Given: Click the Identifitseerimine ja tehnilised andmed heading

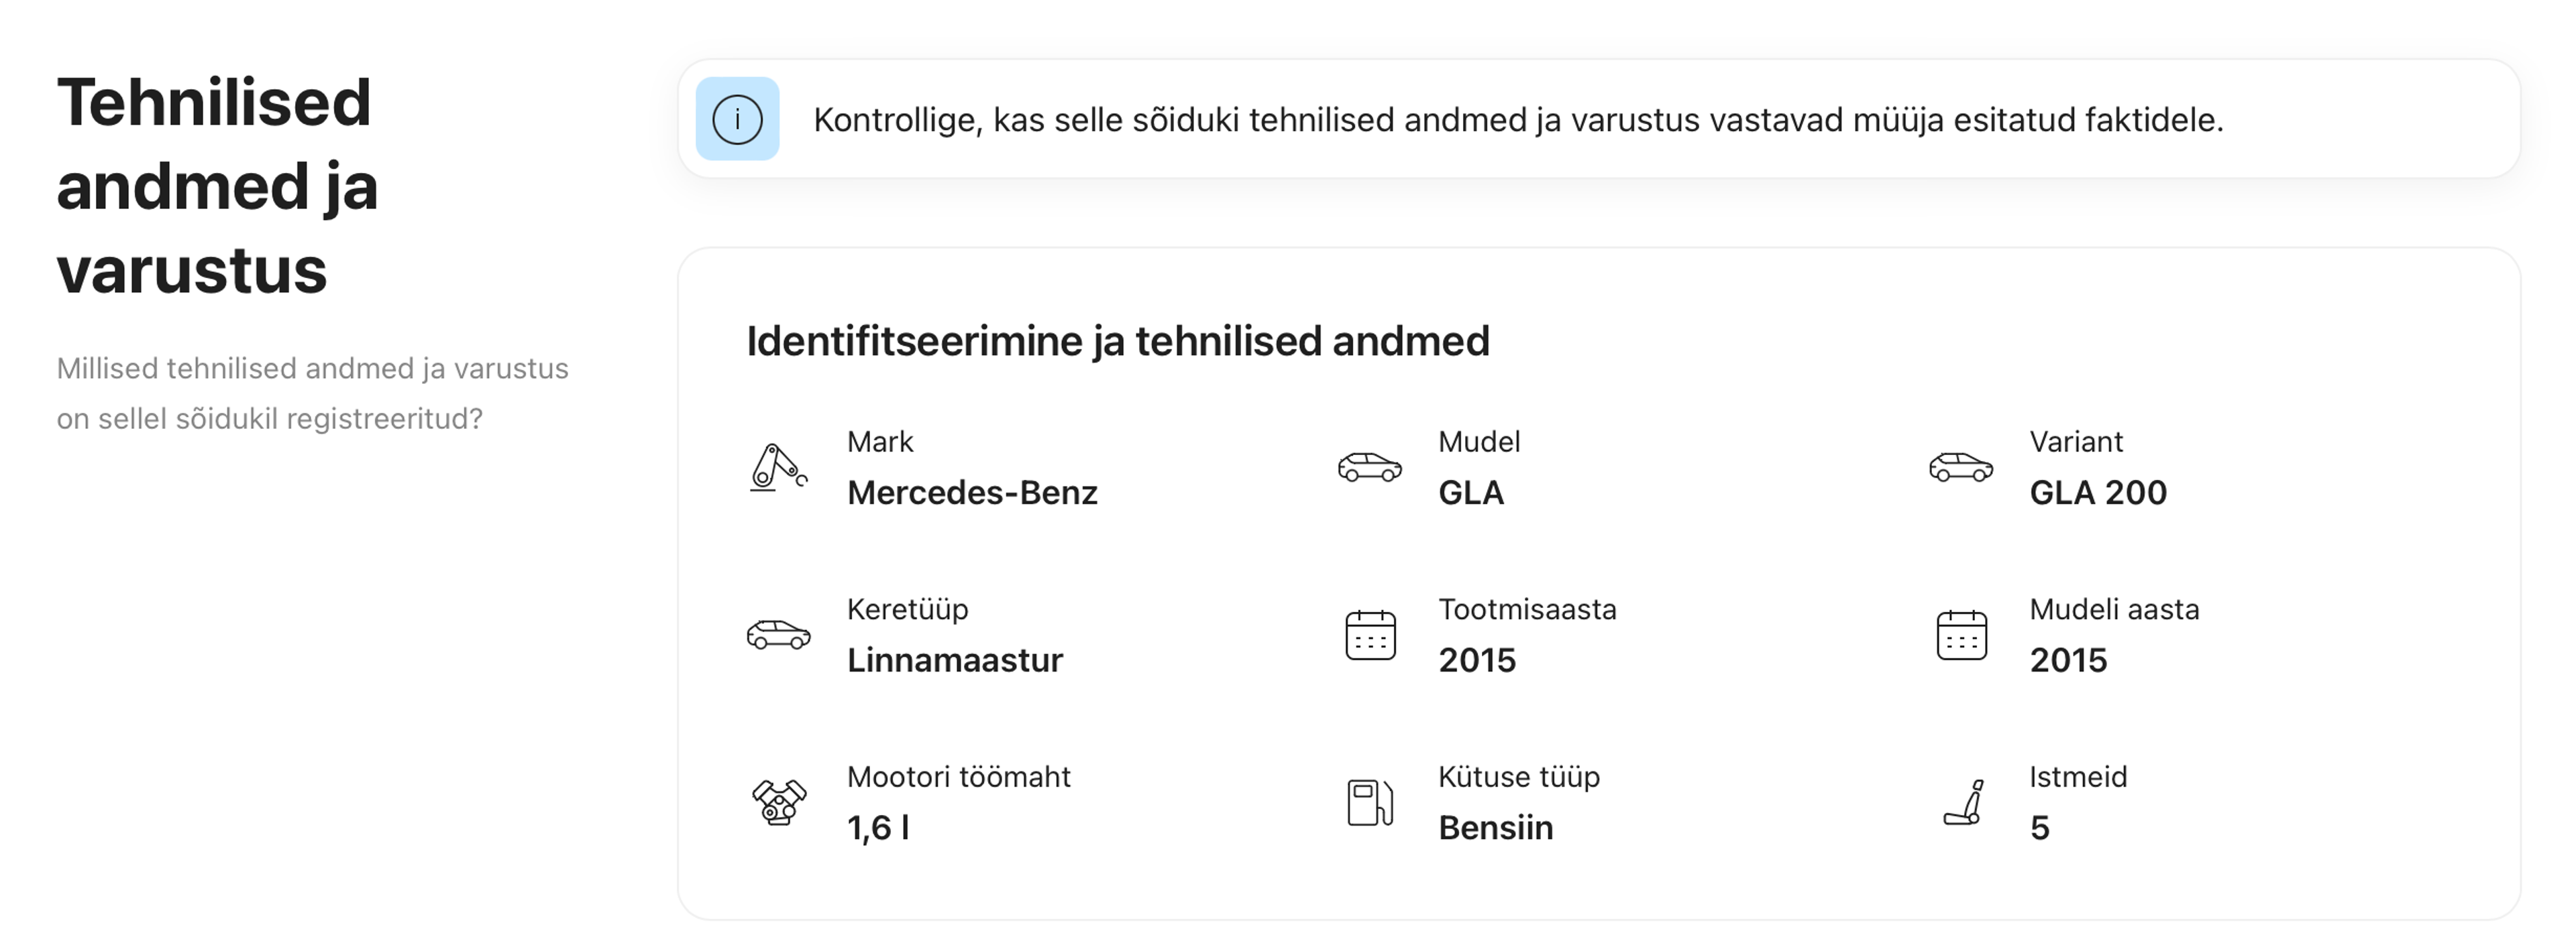Looking at the screenshot, I should (x=1117, y=342).
